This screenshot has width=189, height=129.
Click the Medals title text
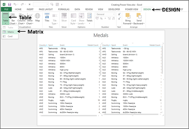(100, 35)
